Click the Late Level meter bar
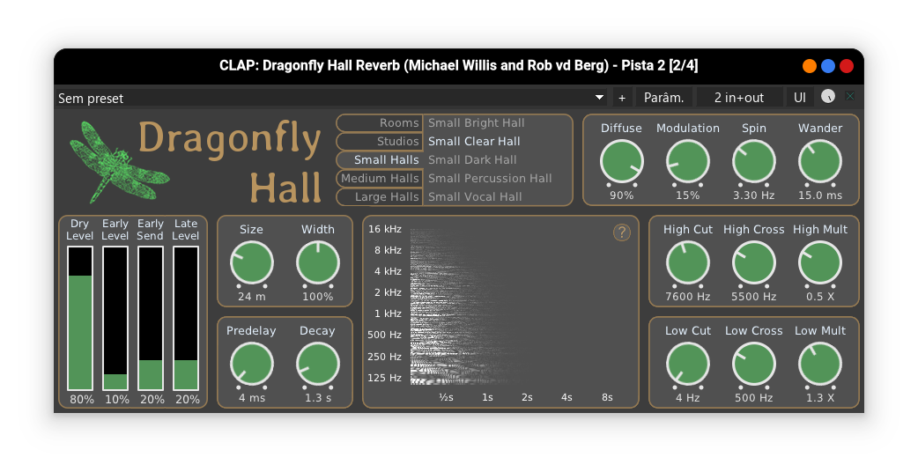Viewport: 918px width, 472px height. (186, 318)
